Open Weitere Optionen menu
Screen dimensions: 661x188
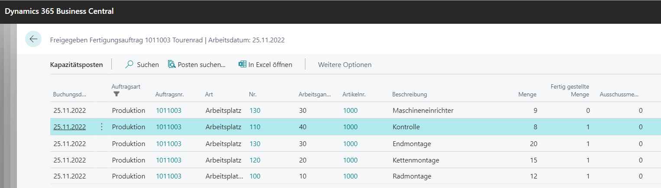point(345,65)
